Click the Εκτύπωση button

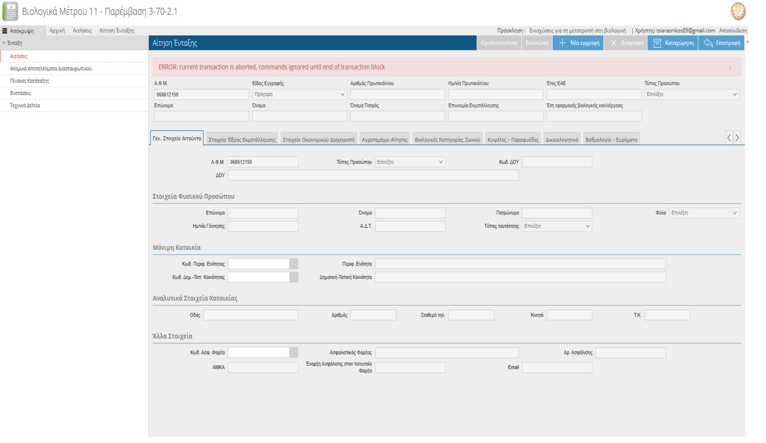(537, 43)
